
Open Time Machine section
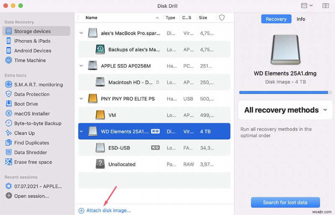(30, 60)
